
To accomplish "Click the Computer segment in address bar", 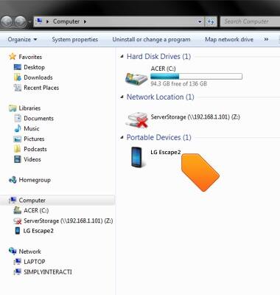I will click(66, 21).
